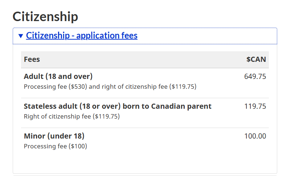Click the word 'Citizenship' in the expander link
The width and height of the screenshot is (295, 176).
[48, 36]
